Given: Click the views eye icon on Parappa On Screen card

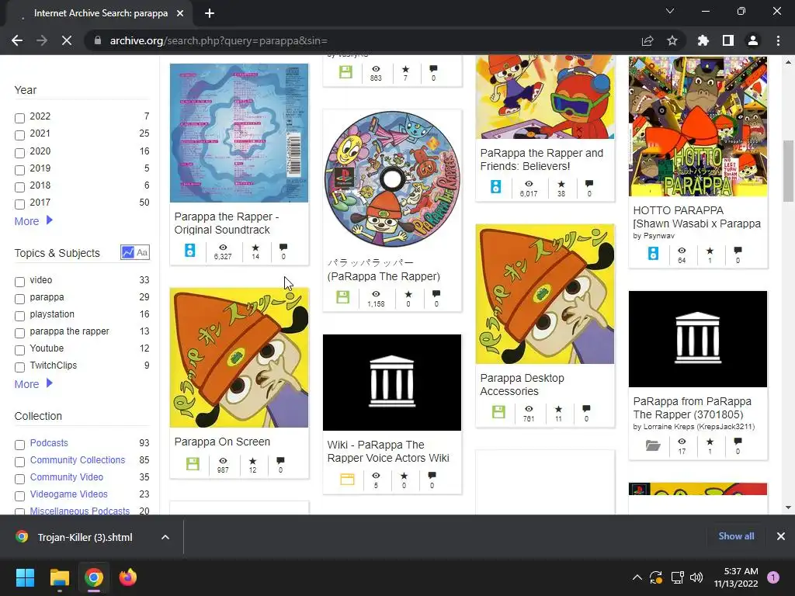Looking at the screenshot, I should 223,461.
